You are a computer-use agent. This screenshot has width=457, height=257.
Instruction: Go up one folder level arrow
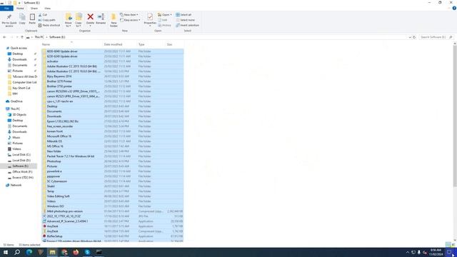click(x=22, y=37)
